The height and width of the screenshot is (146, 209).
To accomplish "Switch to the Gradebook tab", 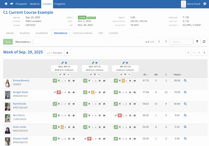I will [x=42, y=33].
